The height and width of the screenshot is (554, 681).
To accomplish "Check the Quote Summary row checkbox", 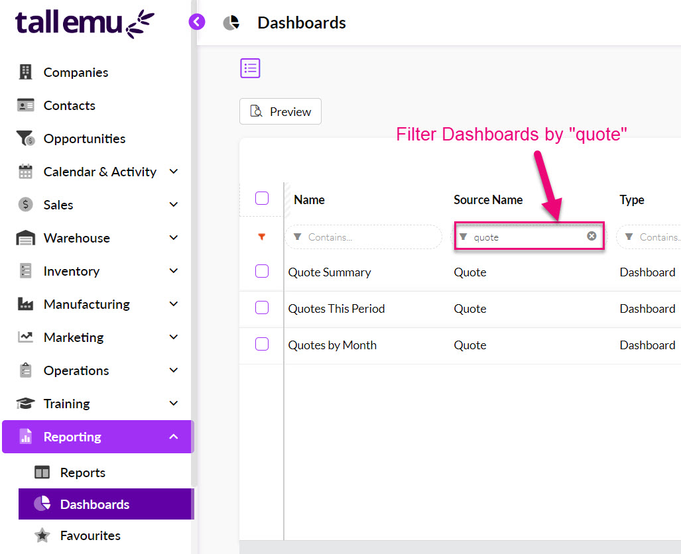I will point(262,271).
